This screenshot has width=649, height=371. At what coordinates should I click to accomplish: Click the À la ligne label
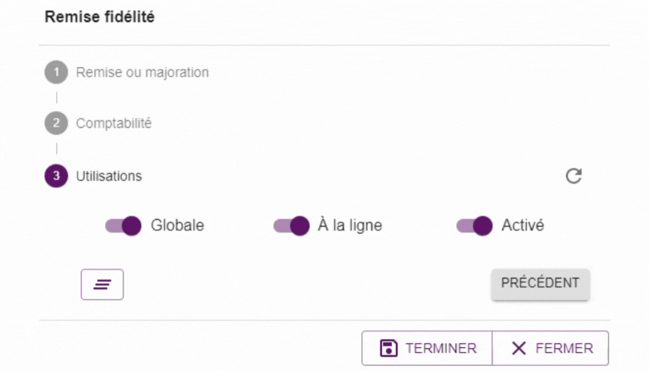tap(350, 226)
